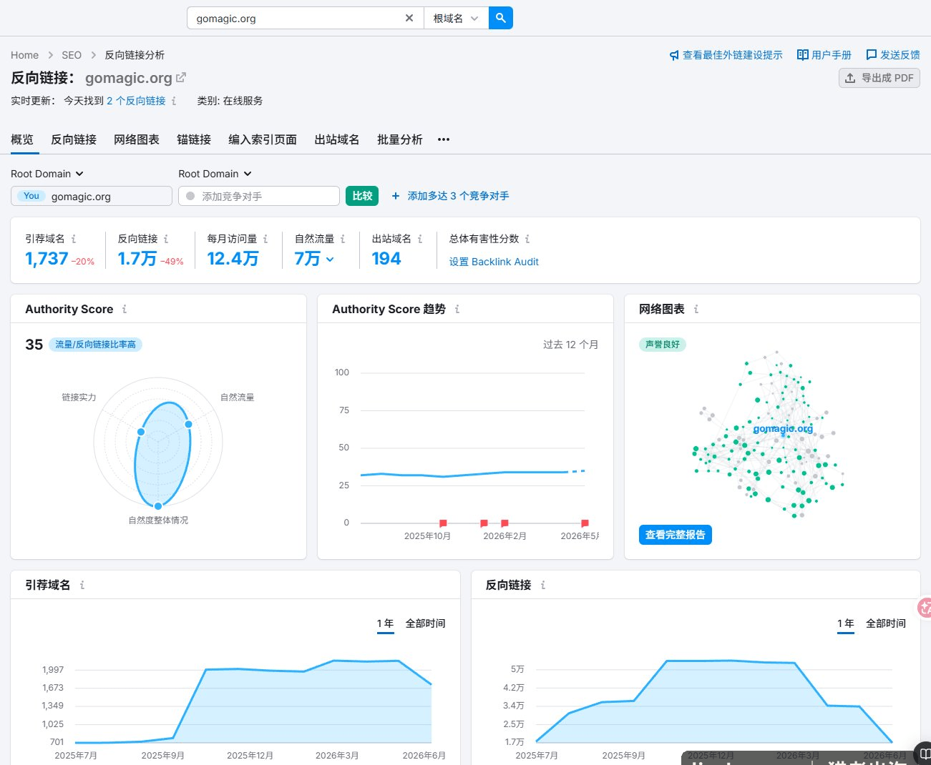
Task: Export report with 导出成 PDF button
Action: [x=879, y=78]
